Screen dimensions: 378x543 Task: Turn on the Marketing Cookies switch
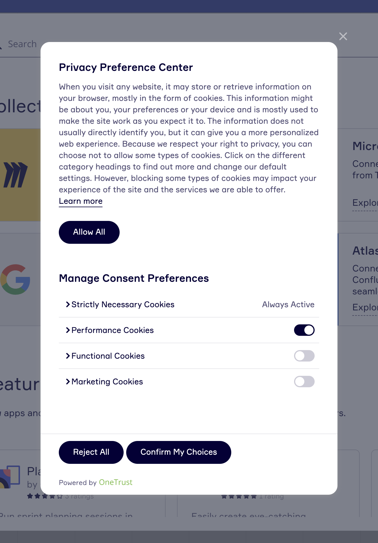point(304,382)
